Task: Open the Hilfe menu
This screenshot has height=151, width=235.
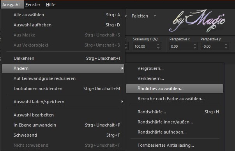Action: 51,5
